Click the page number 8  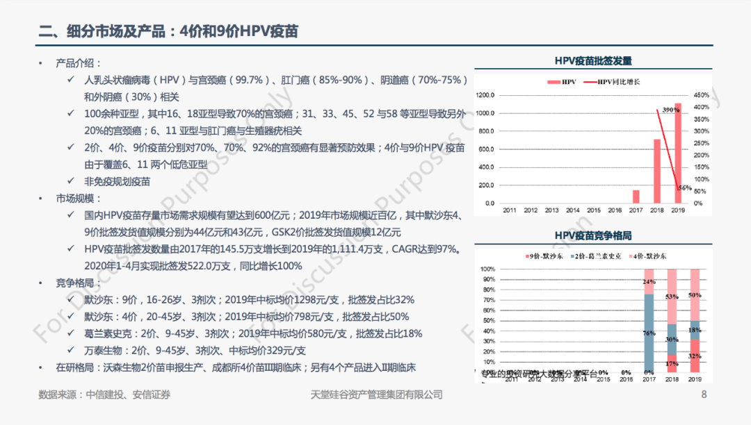coord(704,395)
